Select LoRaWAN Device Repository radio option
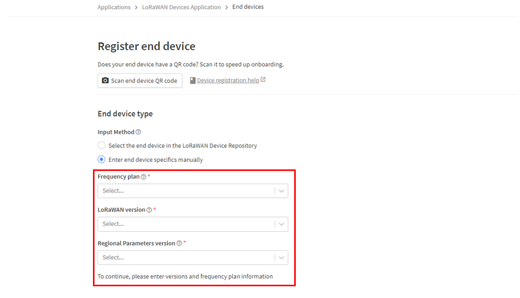 coord(102,145)
